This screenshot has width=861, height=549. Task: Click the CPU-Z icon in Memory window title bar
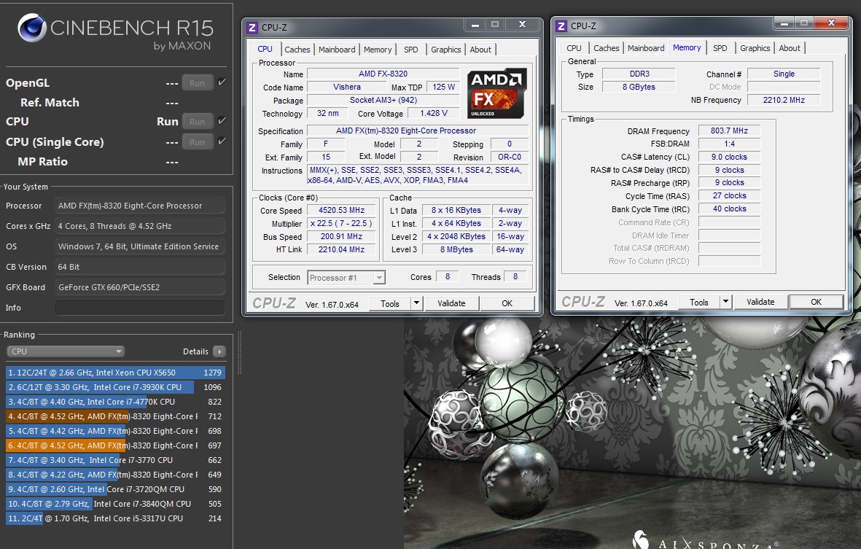(x=561, y=26)
